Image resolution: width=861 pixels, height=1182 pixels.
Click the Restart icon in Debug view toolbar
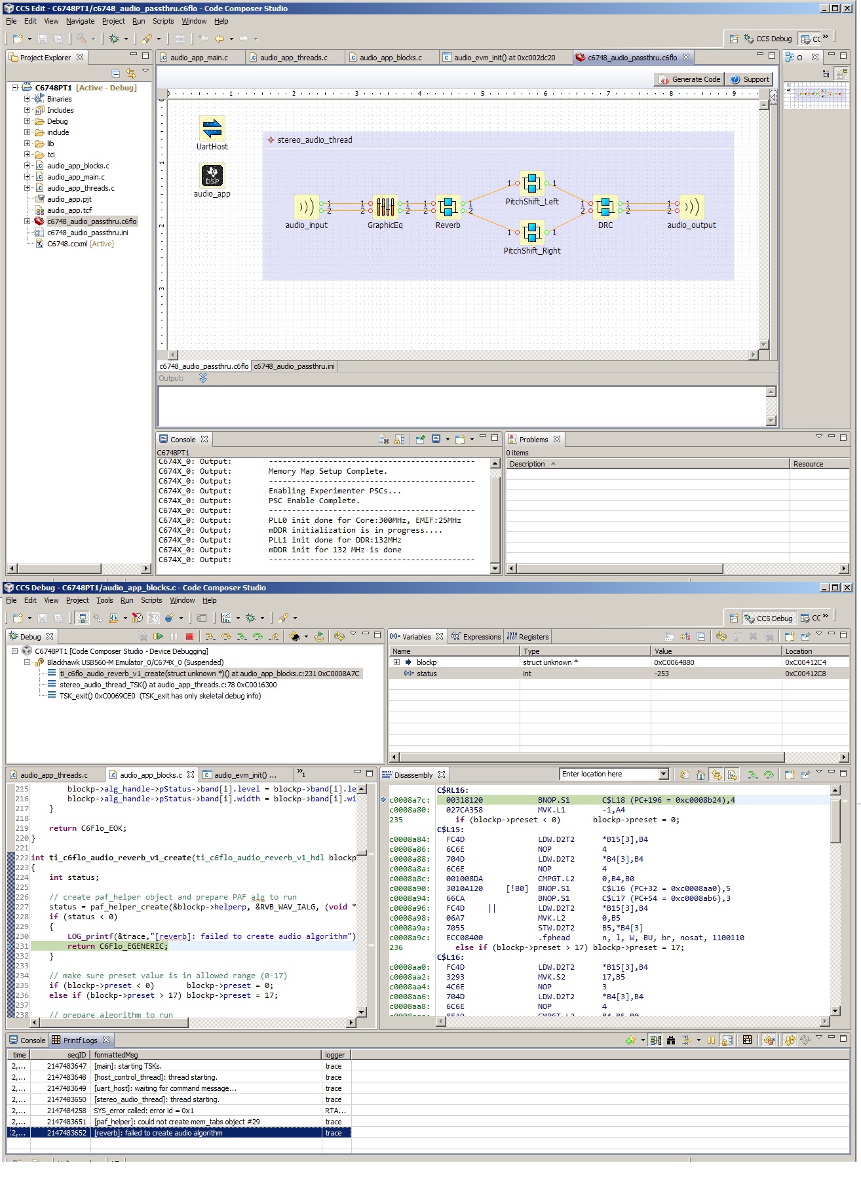tap(319, 636)
